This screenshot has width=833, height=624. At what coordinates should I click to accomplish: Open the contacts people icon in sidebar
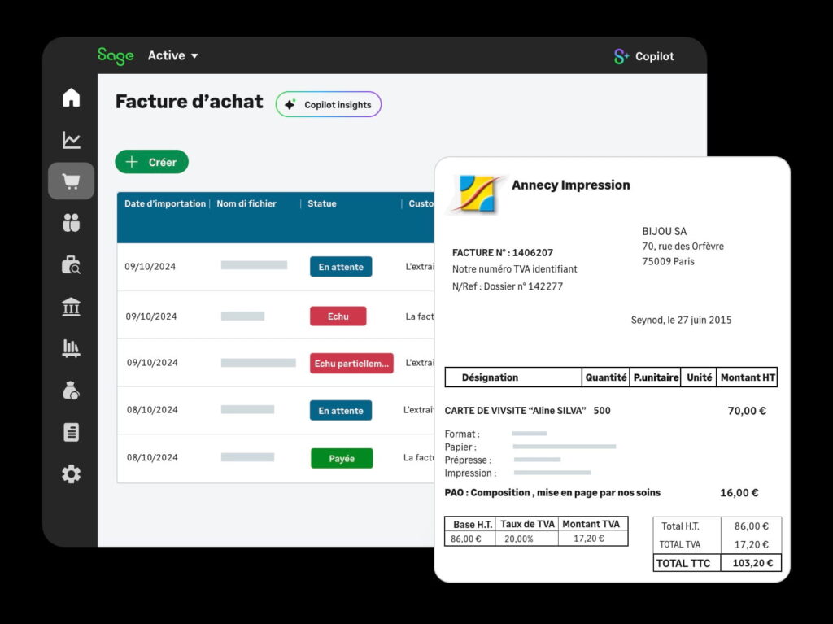tap(72, 223)
